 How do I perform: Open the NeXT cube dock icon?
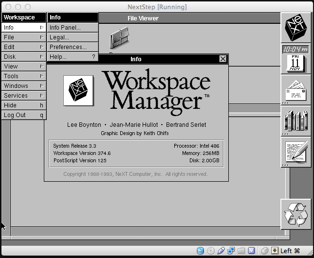pos(296,27)
